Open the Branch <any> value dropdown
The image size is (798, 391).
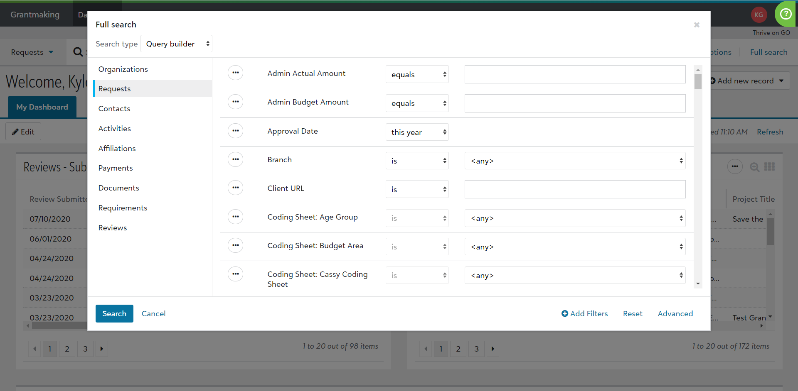(x=575, y=161)
